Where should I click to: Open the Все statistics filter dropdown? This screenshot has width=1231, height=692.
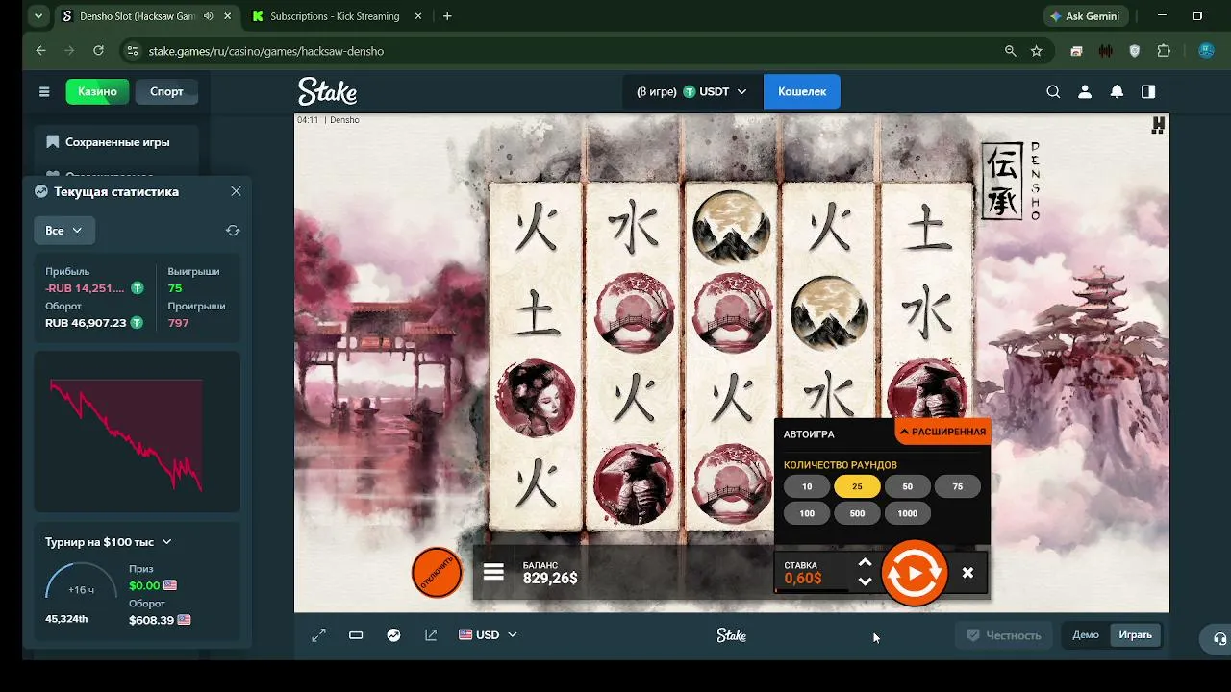pos(64,231)
